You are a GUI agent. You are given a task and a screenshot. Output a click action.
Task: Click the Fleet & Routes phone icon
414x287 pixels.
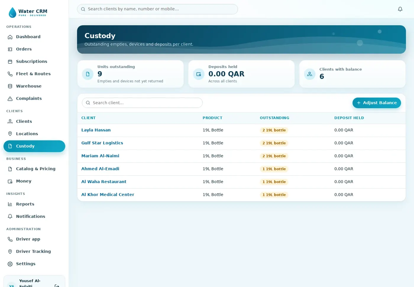coord(10,74)
